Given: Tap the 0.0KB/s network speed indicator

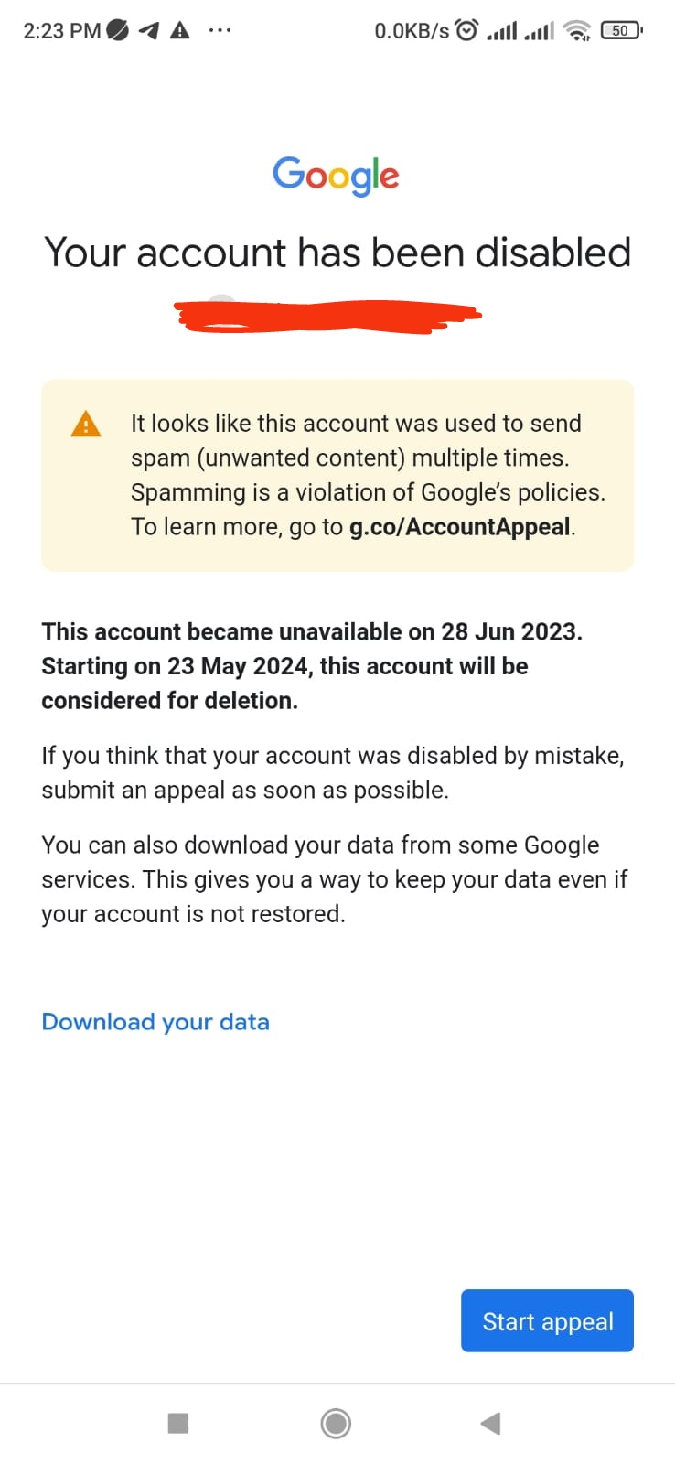Looking at the screenshot, I should 412,31.
